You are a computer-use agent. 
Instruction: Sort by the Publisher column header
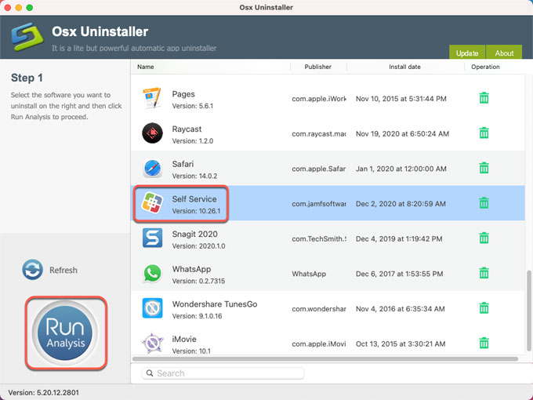pos(317,67)
